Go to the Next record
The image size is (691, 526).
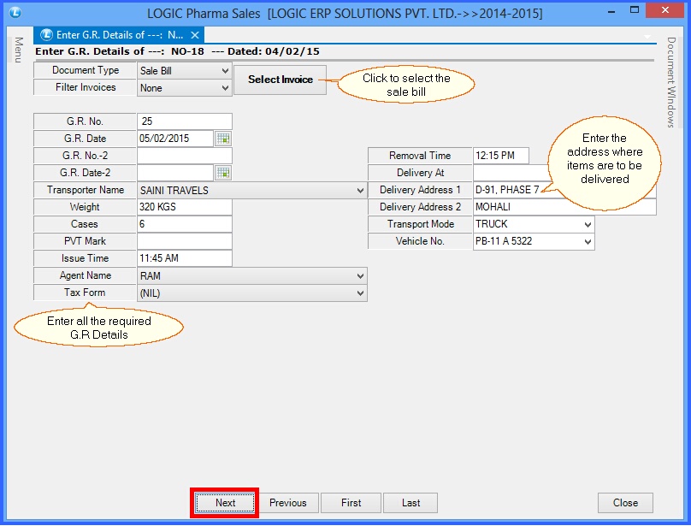tap(225, 503)
